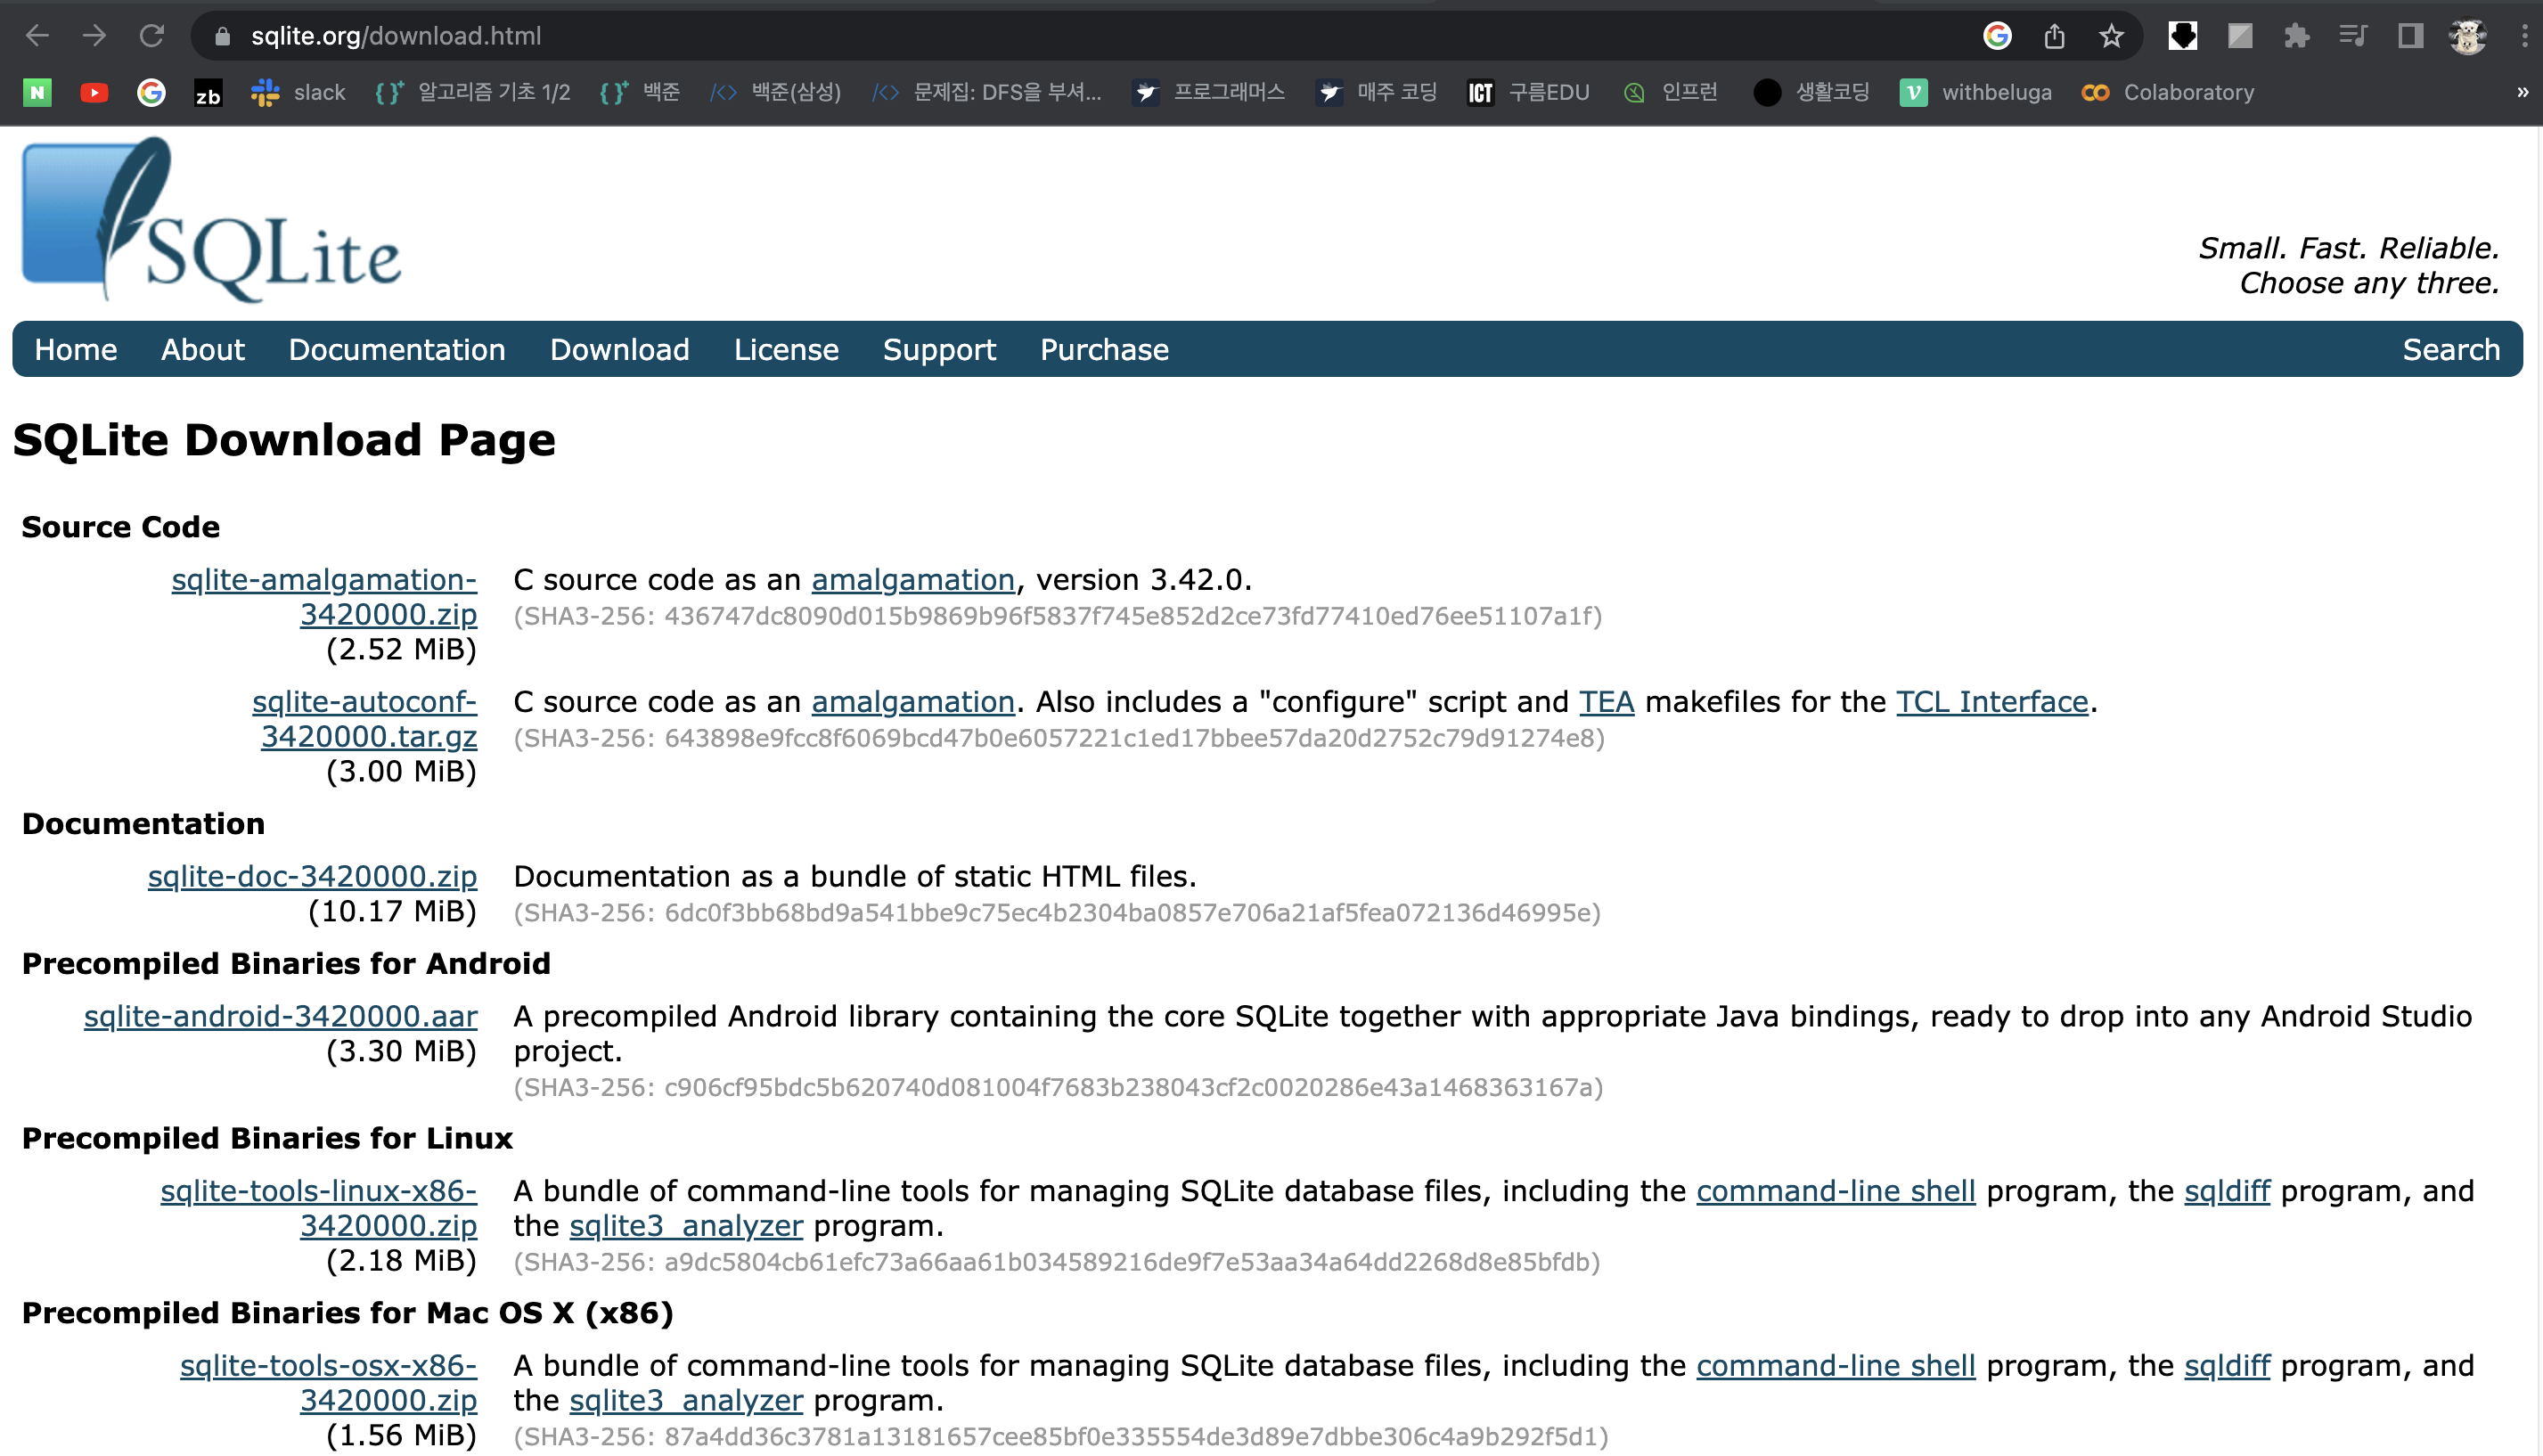Click the share icon in the address bar
This screenshot has width=2543, height=1456.
point(2054,36)
